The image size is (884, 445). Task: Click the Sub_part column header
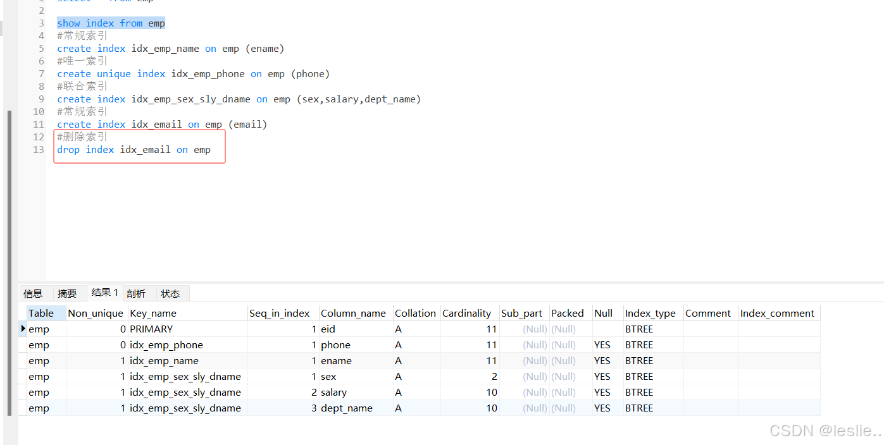[524, 313]
